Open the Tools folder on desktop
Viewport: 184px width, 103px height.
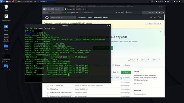[x=6, y=47]
